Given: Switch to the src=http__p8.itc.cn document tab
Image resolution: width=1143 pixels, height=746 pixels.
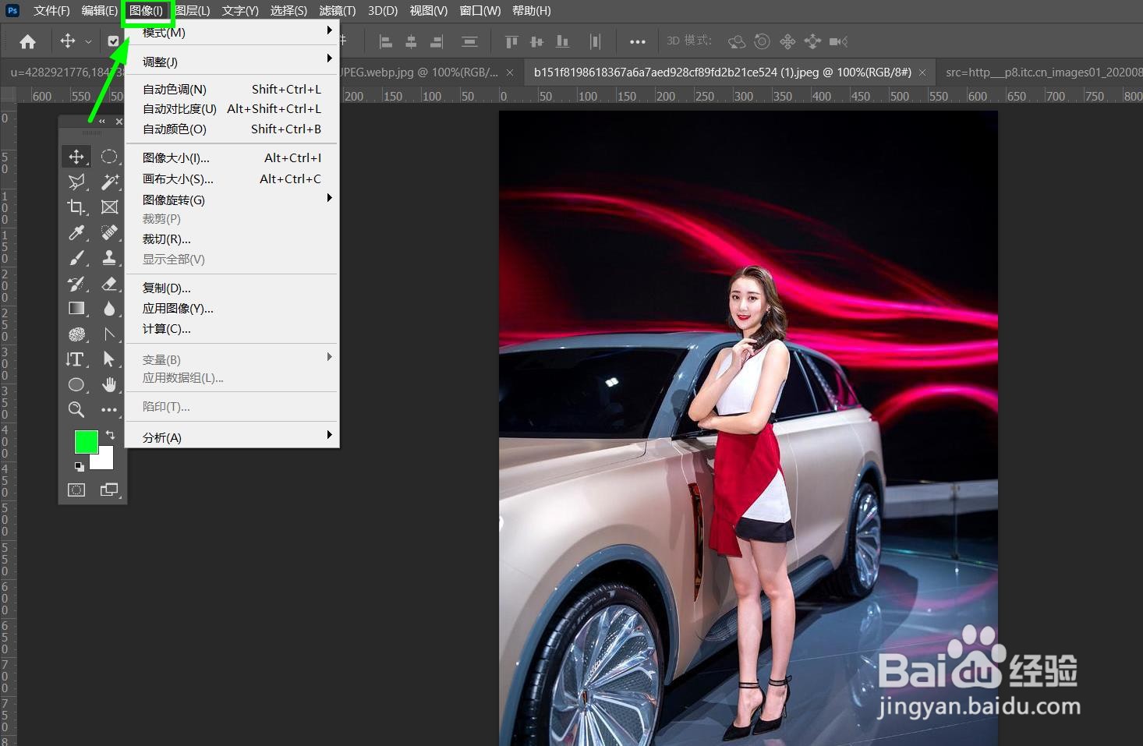Looking at the screenshot, I should [1043, 72].
